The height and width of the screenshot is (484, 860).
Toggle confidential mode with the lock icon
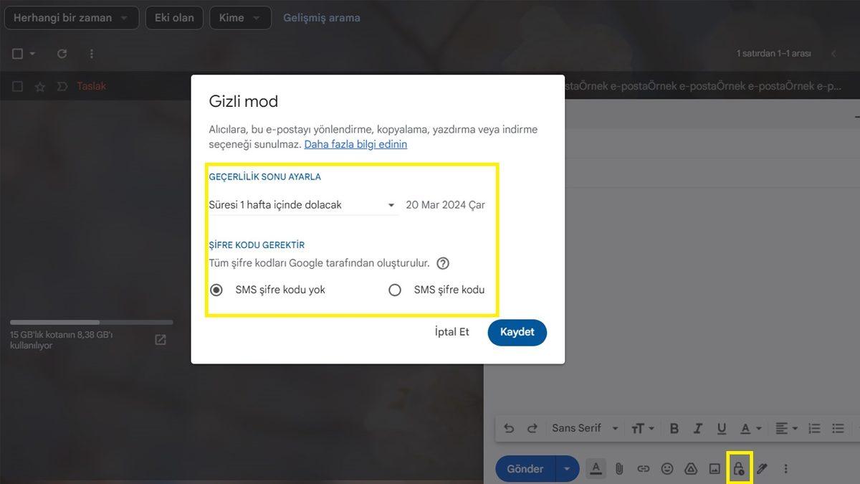(739, 468)
